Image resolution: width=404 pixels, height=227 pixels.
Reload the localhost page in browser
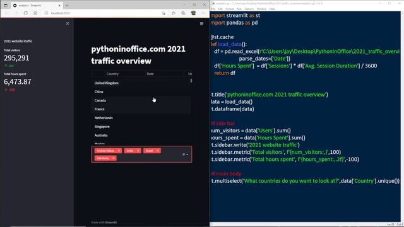tap(25, 13)
